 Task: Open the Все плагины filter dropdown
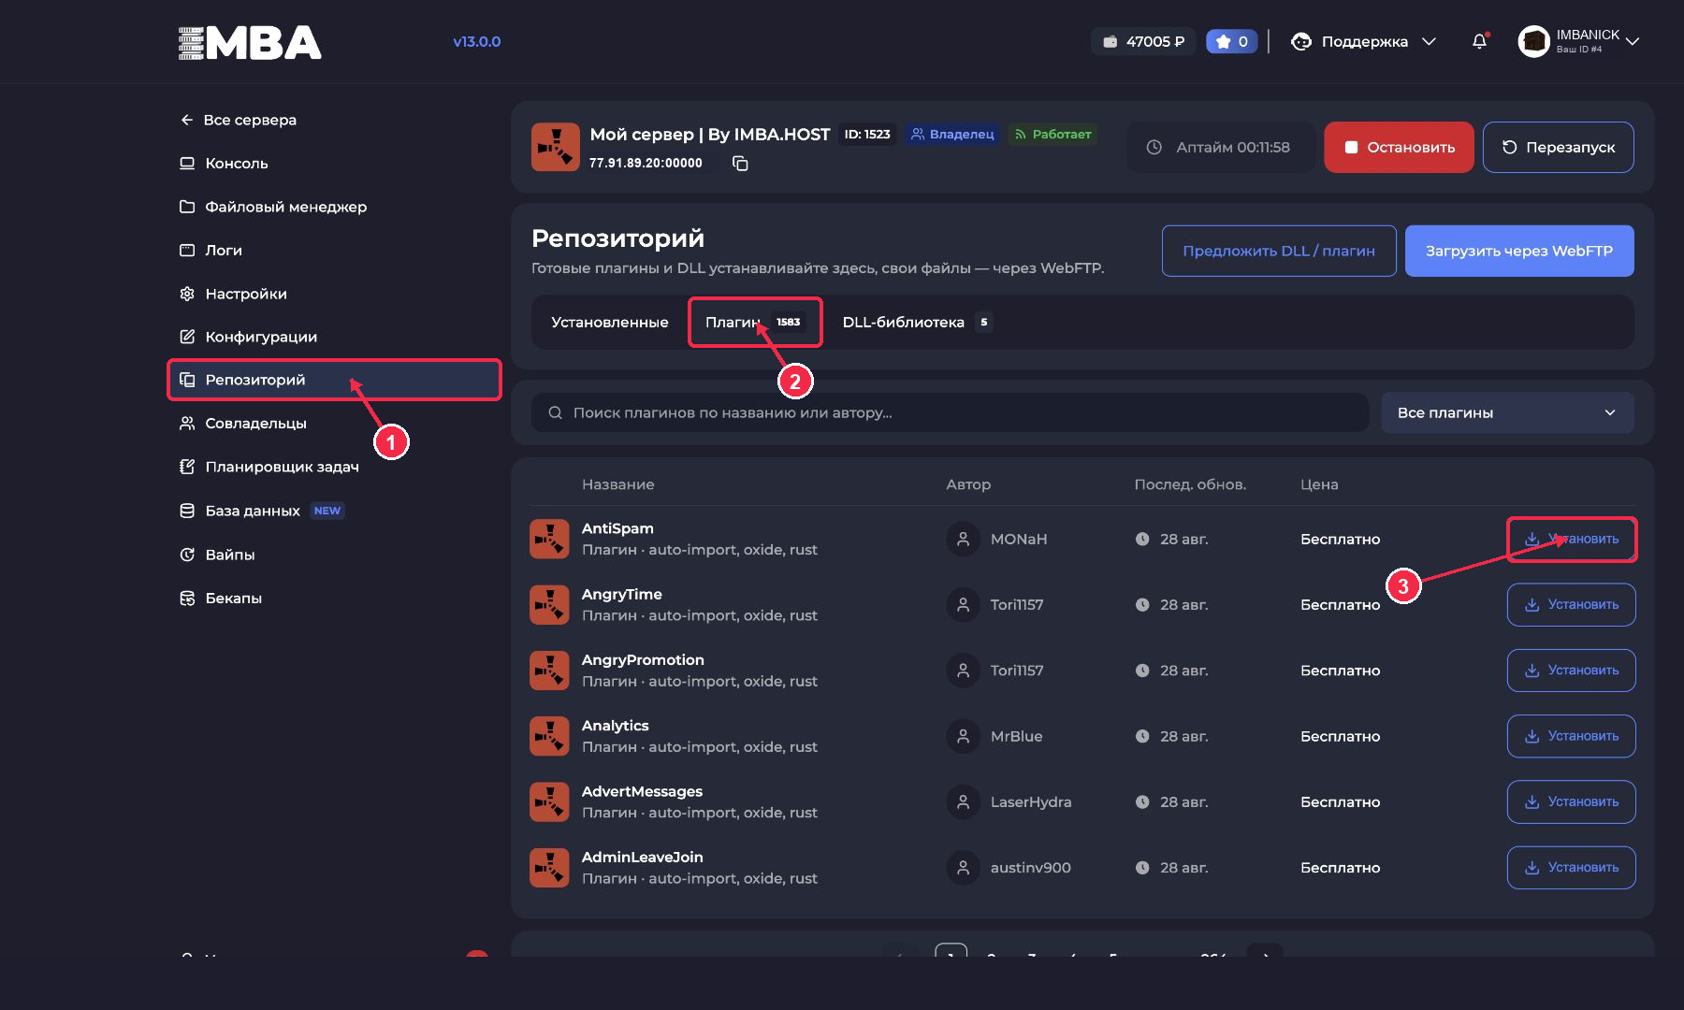pyautogui.click(x=1507, y=412)
